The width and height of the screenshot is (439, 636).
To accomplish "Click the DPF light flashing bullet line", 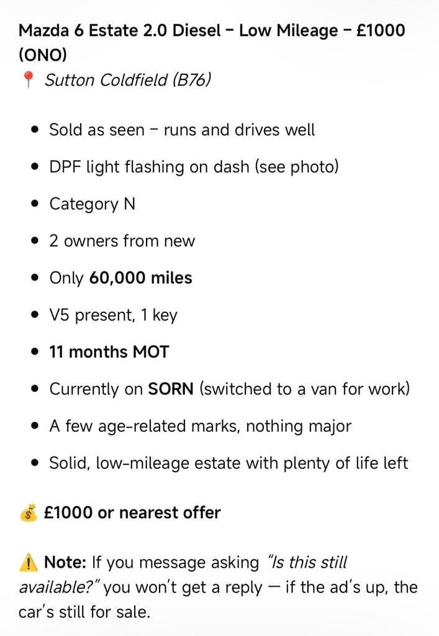I will [x=194, y=166].
